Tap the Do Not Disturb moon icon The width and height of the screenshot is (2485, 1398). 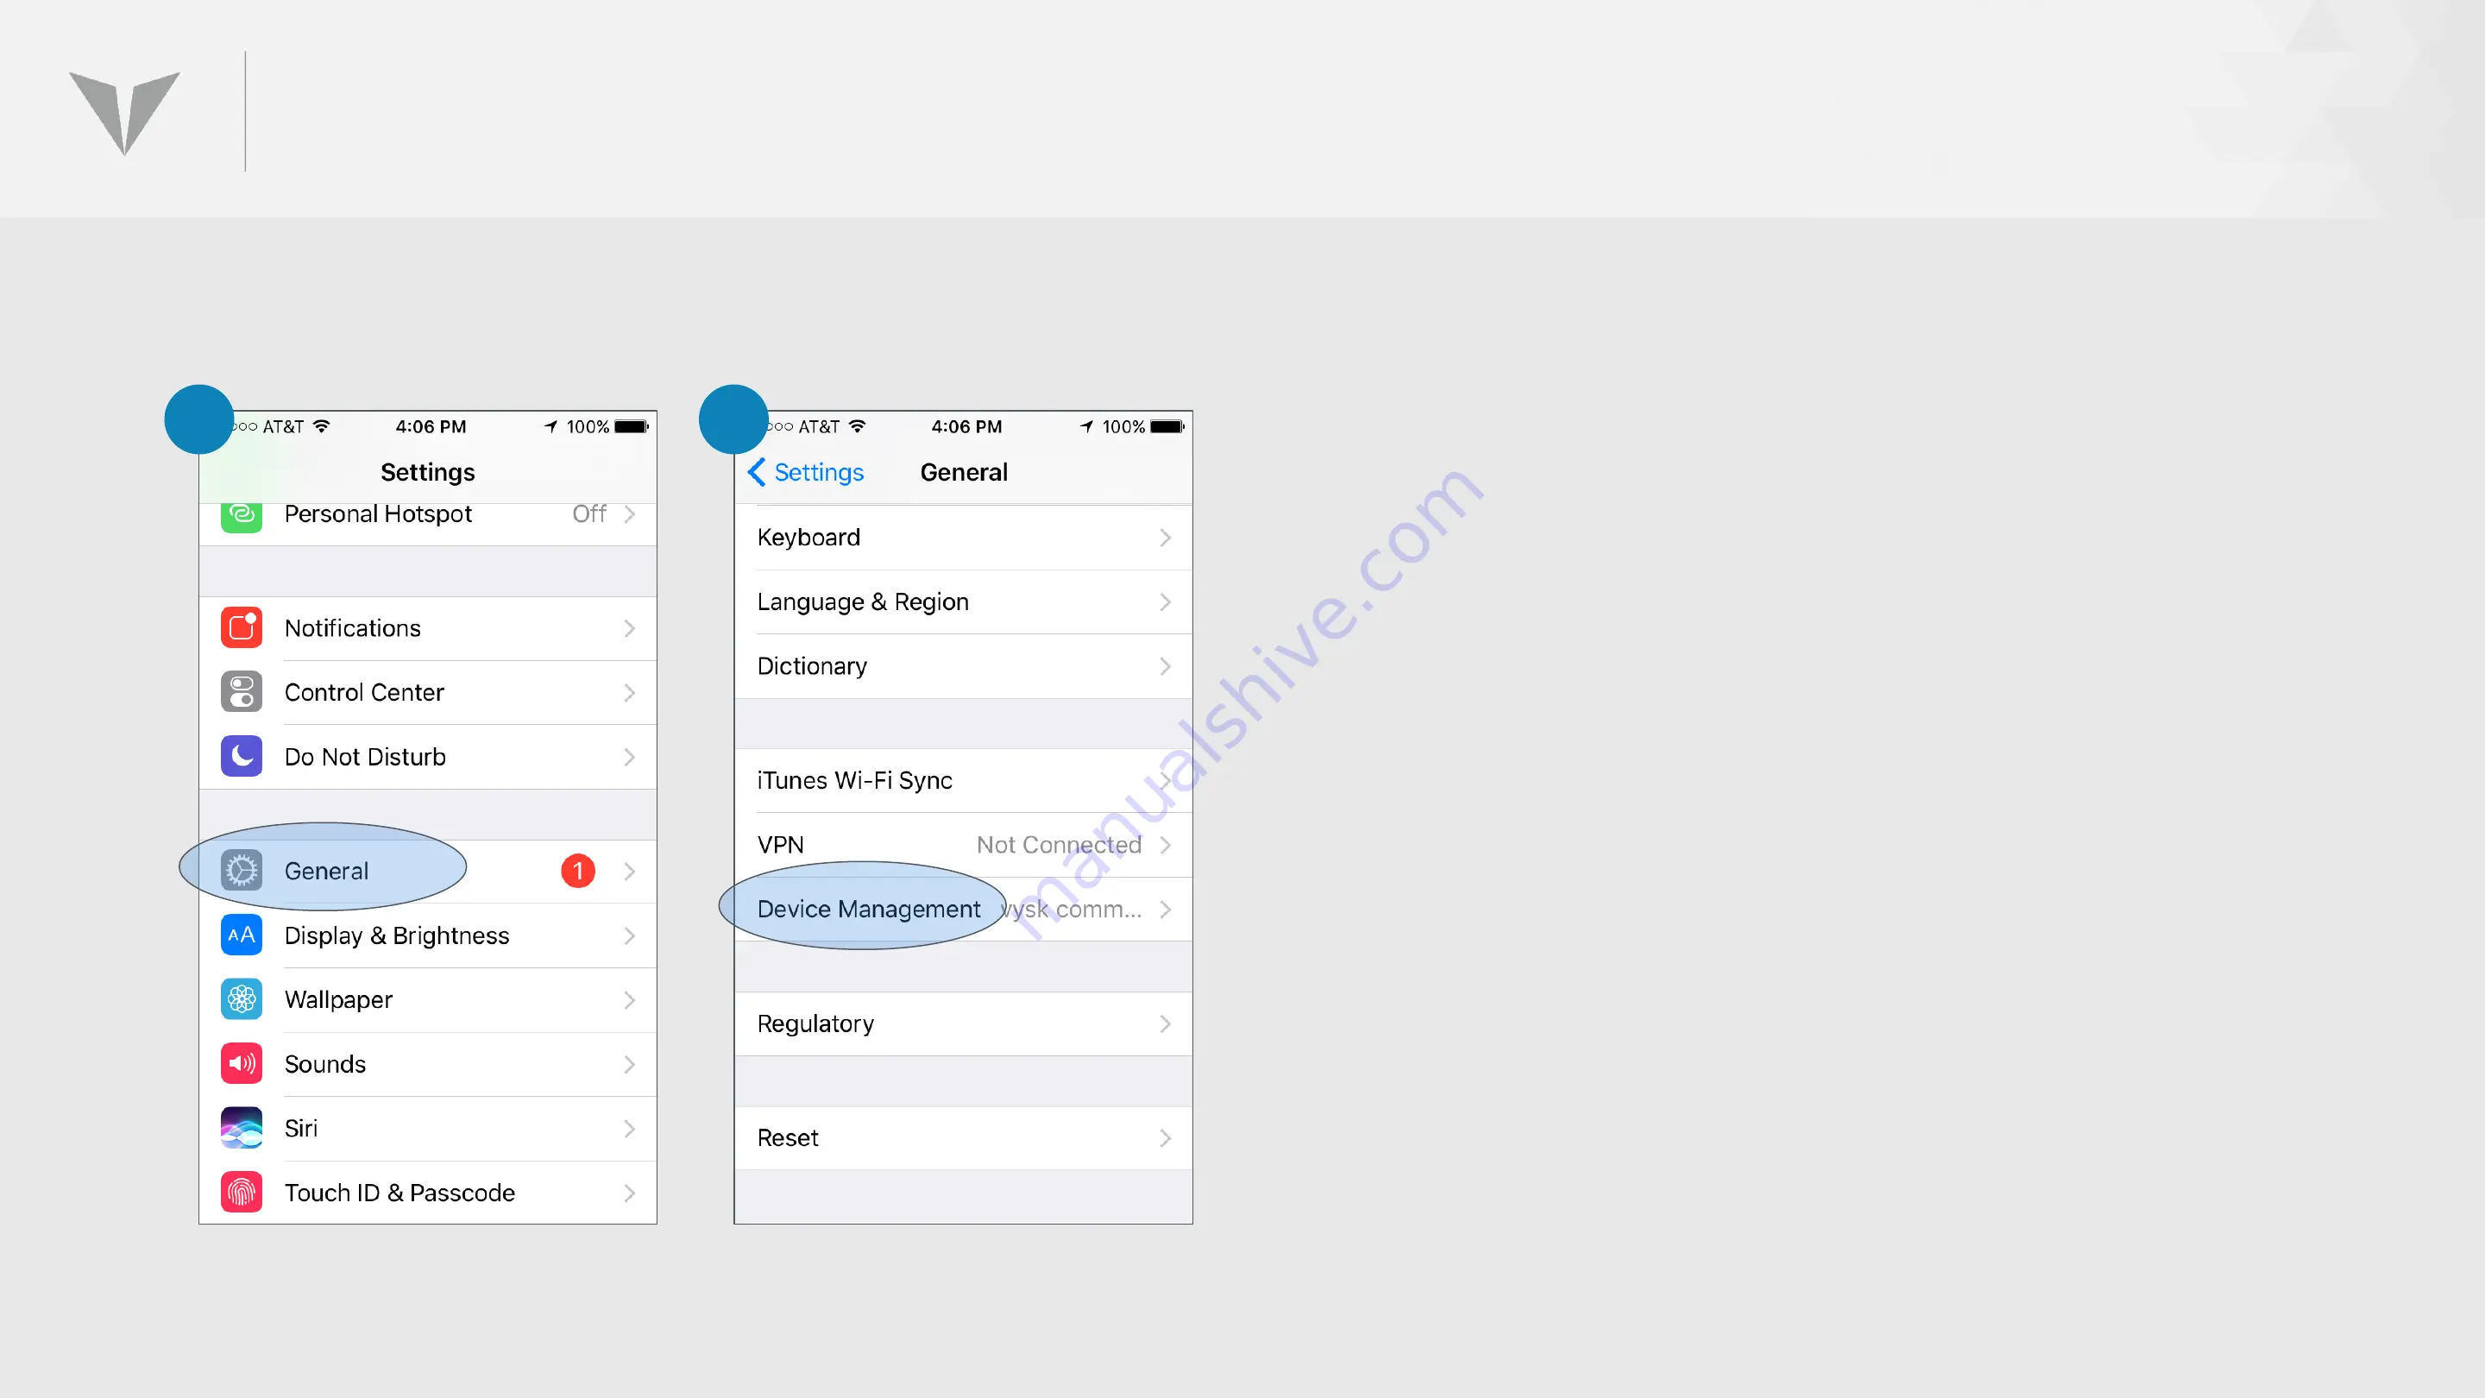[x=242, y=757]
